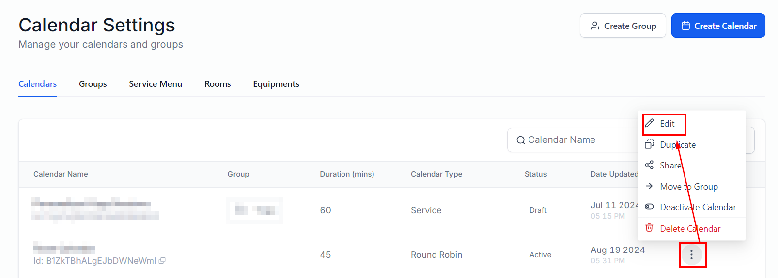Viewport: 778px width, 278px height.
Task: Click the Create Calendar button
Action: coord(718,26)
